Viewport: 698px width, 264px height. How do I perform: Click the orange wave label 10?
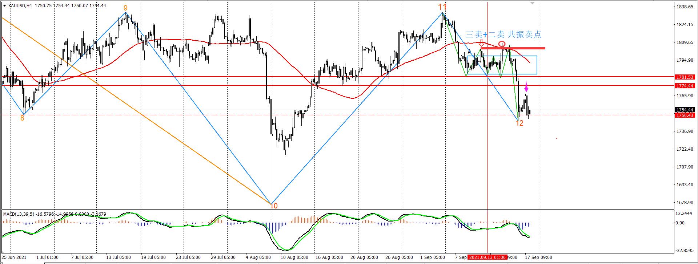(274, 206)
